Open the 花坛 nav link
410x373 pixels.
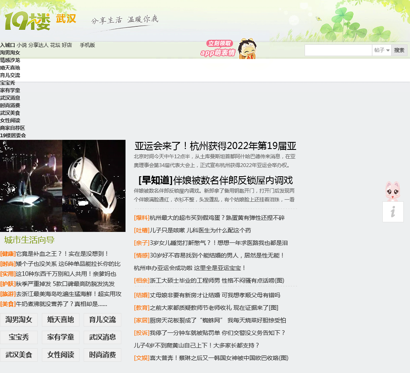point(55,45)
